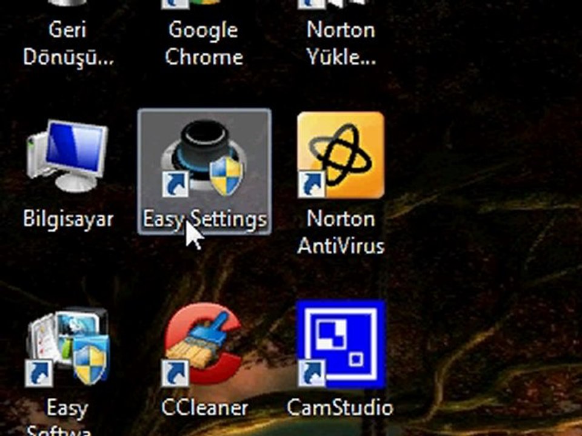Click the Easy Settings label
The image size is (582, 436).
204,219
